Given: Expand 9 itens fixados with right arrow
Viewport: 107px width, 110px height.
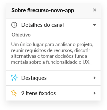Looking at the screenshot, I should tap(95, 93).
